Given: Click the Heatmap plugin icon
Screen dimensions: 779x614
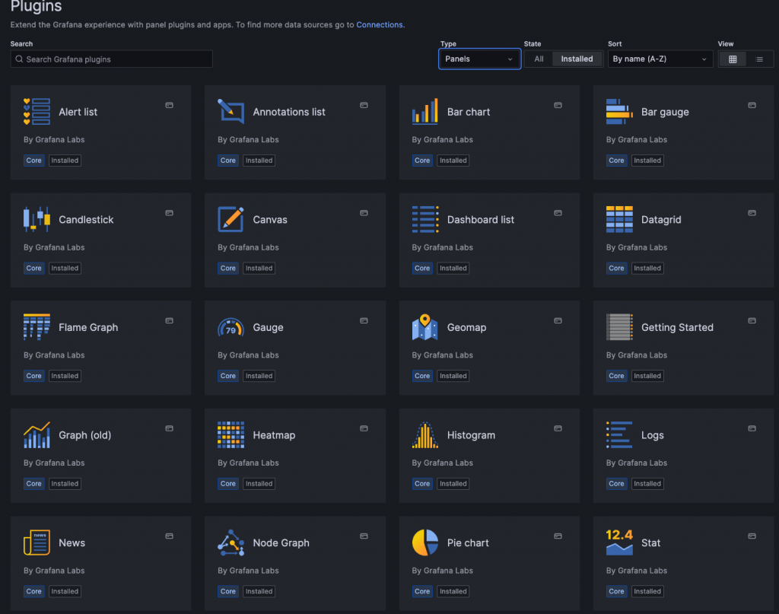Looking at the screenshot, I should coord(231,435).
